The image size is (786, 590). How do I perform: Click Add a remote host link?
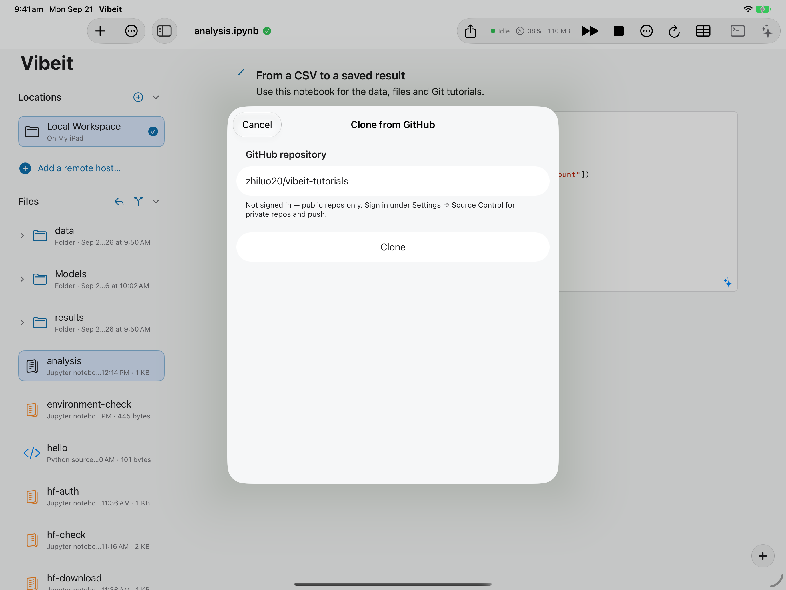70,168
